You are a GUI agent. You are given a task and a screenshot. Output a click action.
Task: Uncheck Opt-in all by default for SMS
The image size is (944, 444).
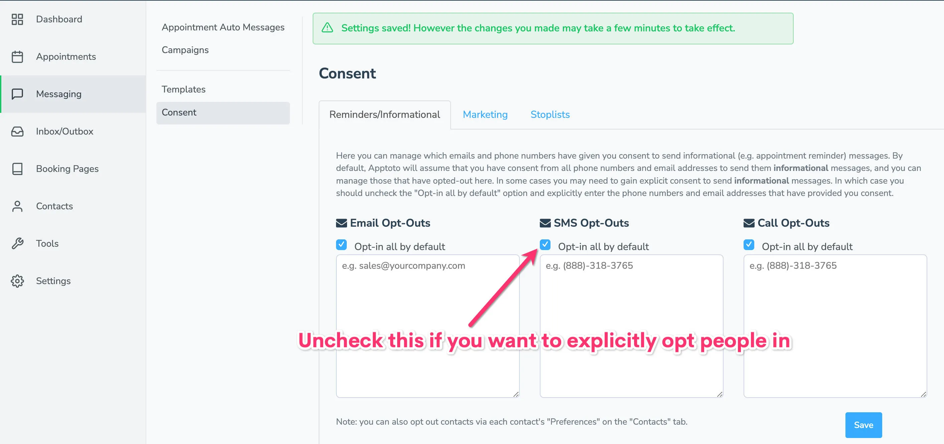(x=545, y=245)
